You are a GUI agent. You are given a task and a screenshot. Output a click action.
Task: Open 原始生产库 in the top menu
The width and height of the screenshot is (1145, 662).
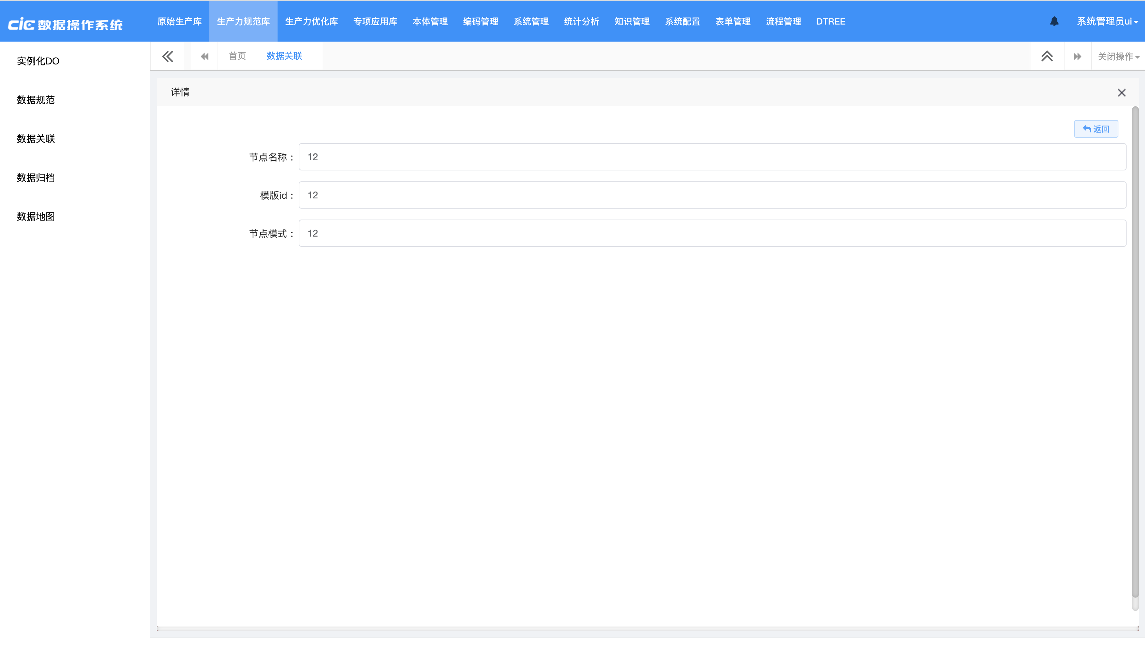pos(179,21)
